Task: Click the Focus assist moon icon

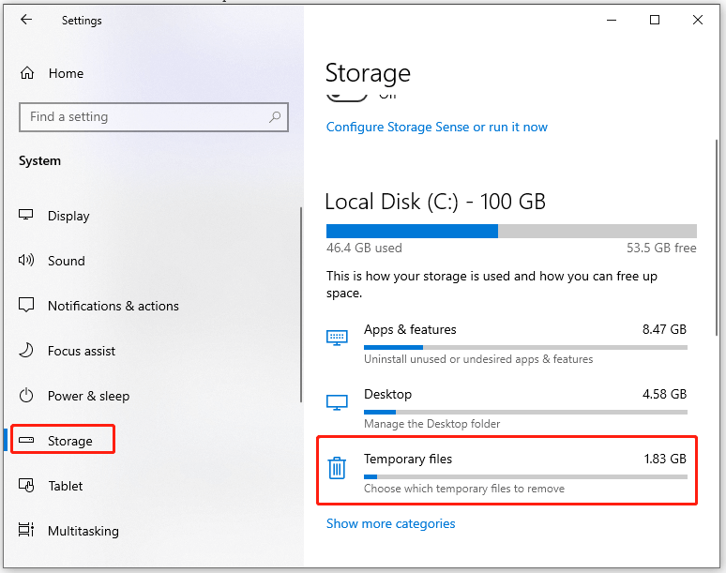Action: point(27,351)
